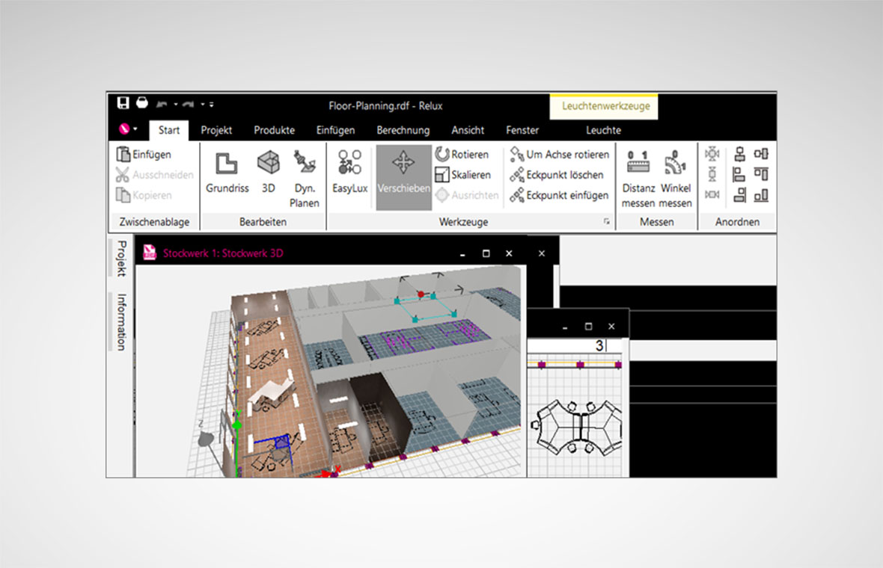Open the Fenster ribbon tab

(522, 130)
